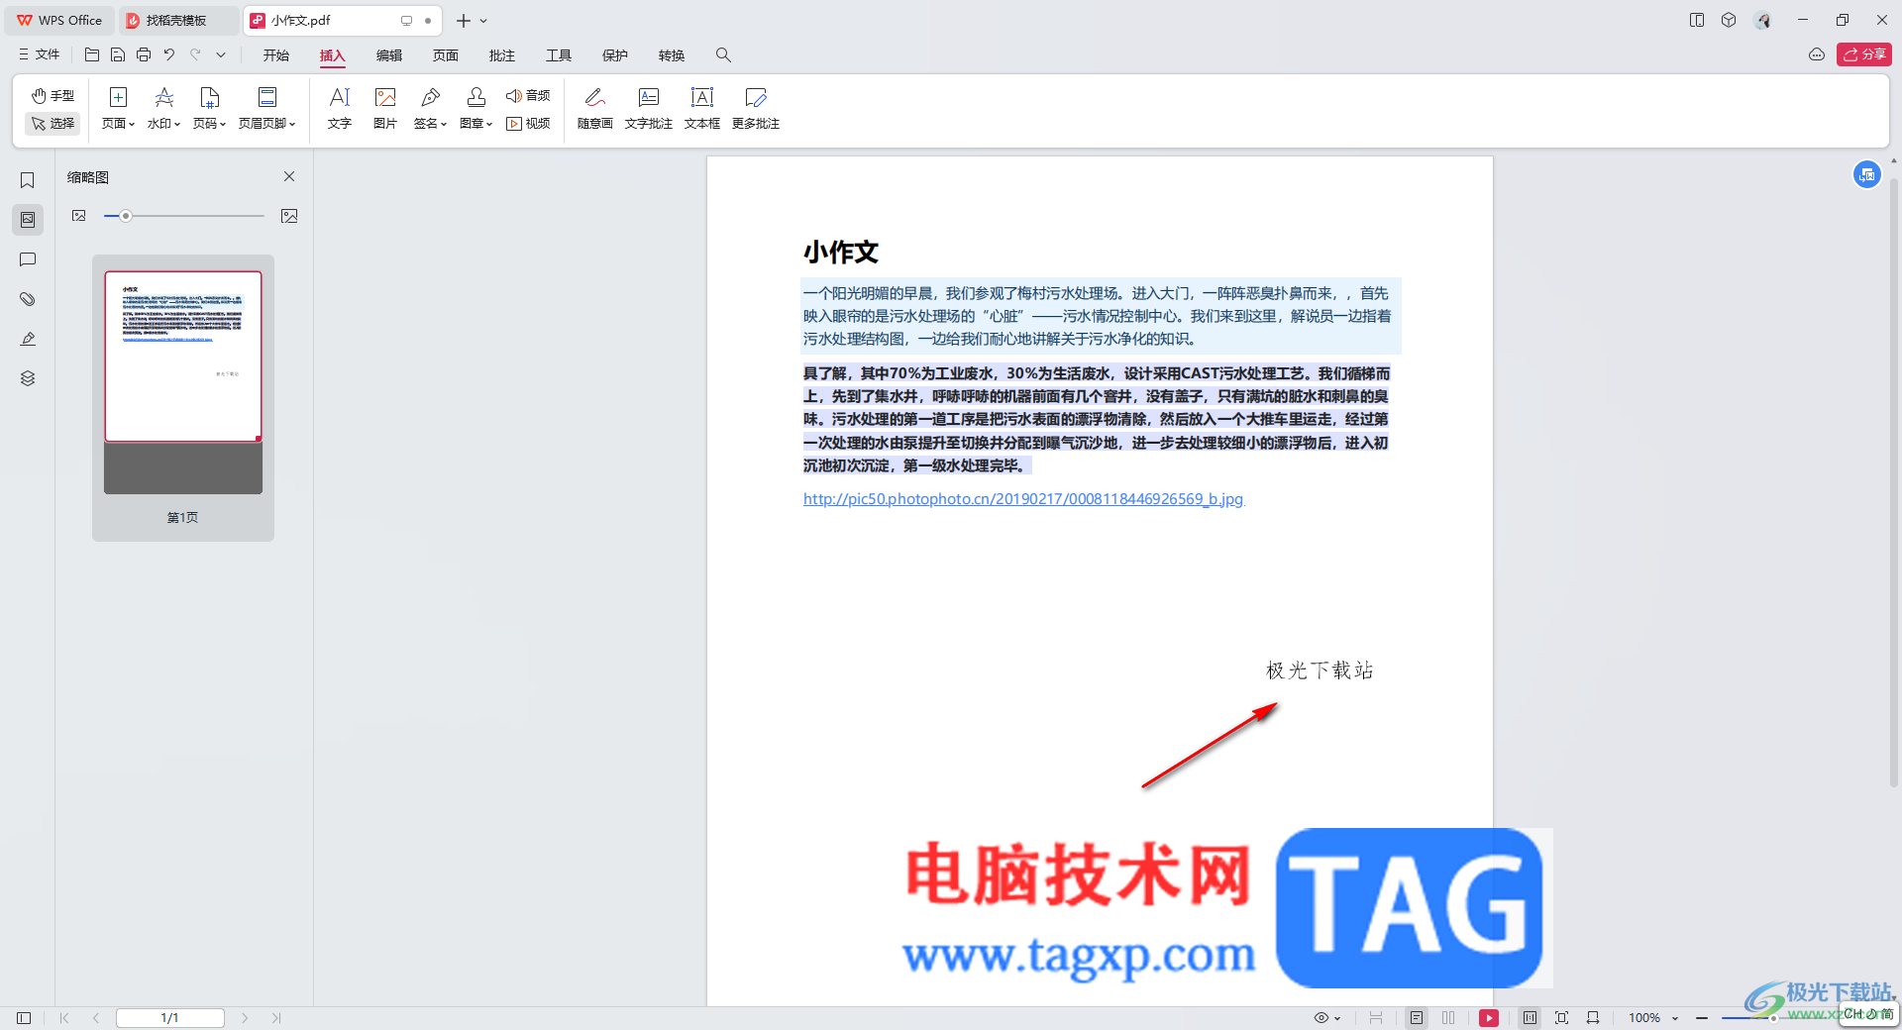This screenshot has width=1902, height=1030.
Task: Expand the 水印 dropdown arrow
Action: 177,124
